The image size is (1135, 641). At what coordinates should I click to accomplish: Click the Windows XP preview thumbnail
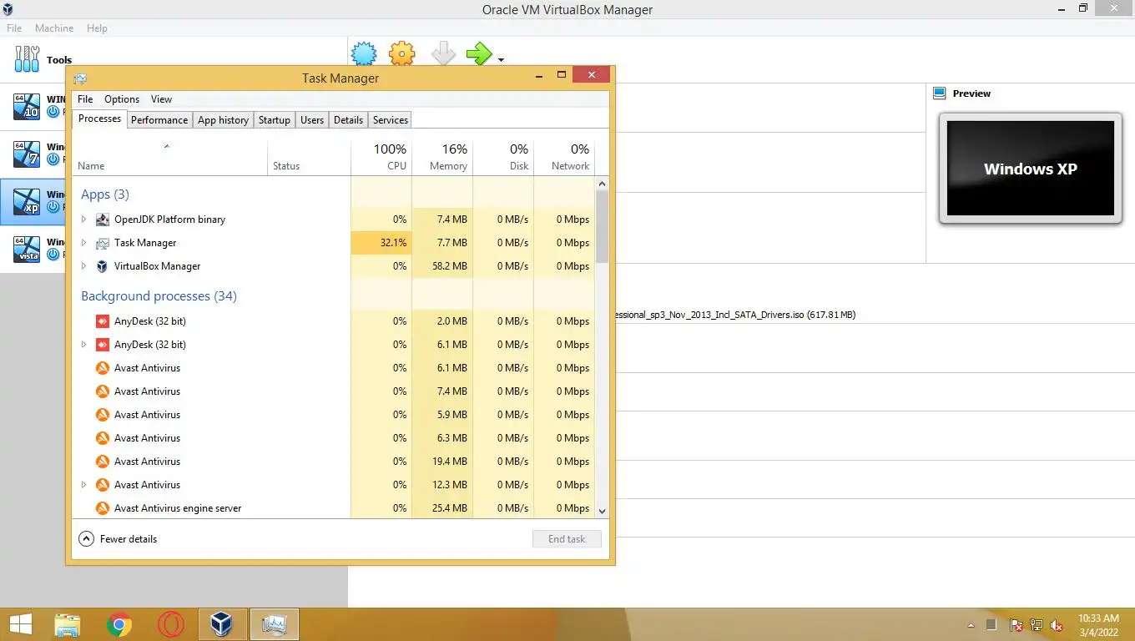1031,169
